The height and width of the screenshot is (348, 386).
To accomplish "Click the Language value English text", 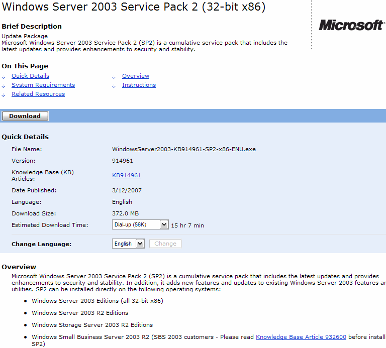I will pos(122,202).
